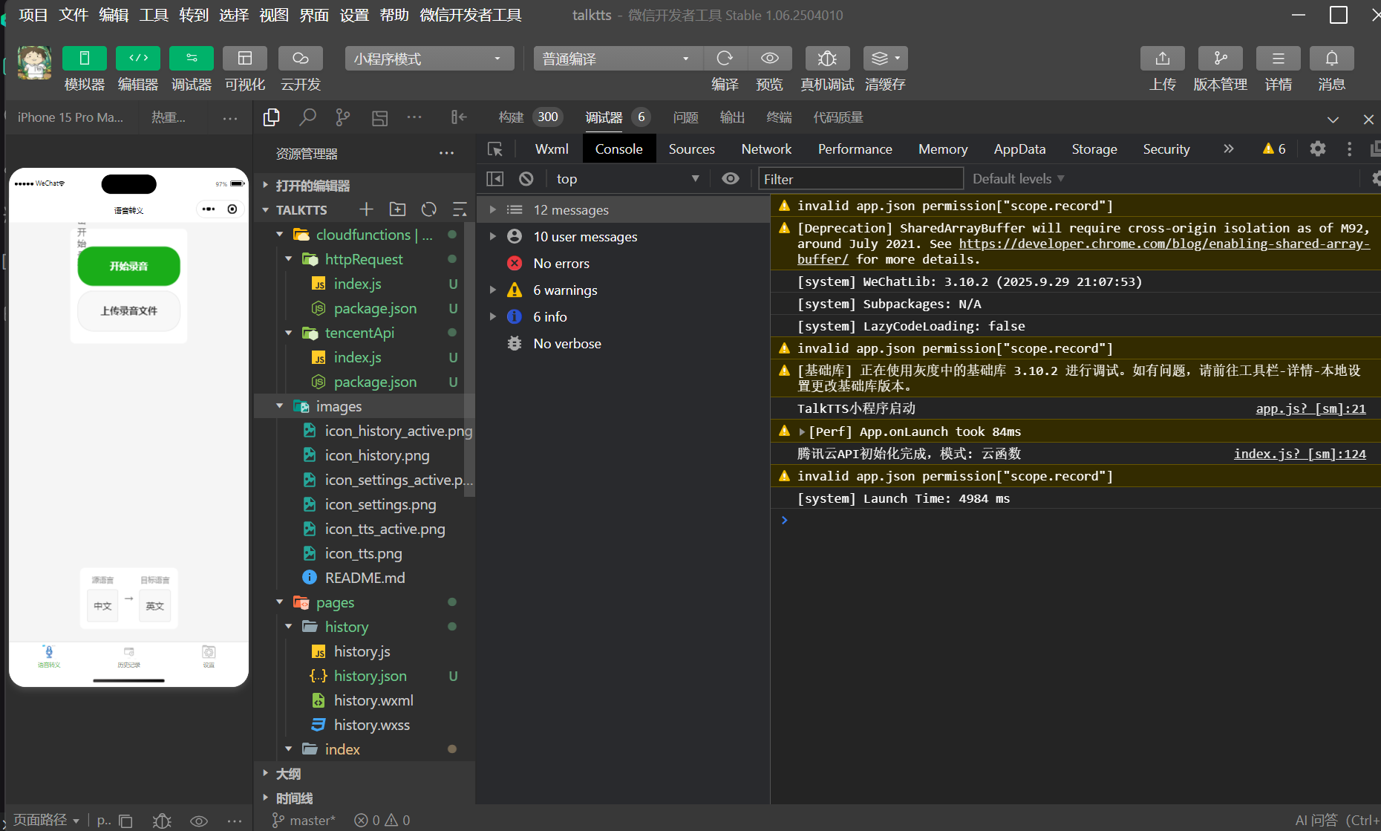Screen dimensions: 1381x831
Task: Open the AppData tab
Action: pos(1019,149)
